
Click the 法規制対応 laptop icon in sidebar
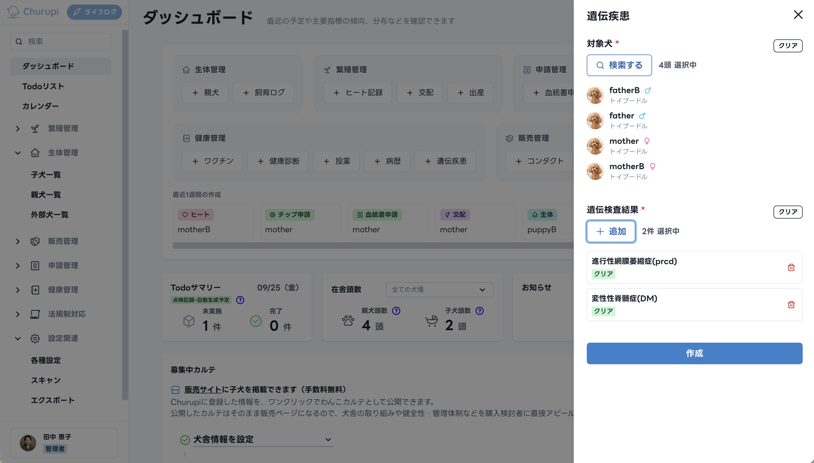tap(35, 314)
